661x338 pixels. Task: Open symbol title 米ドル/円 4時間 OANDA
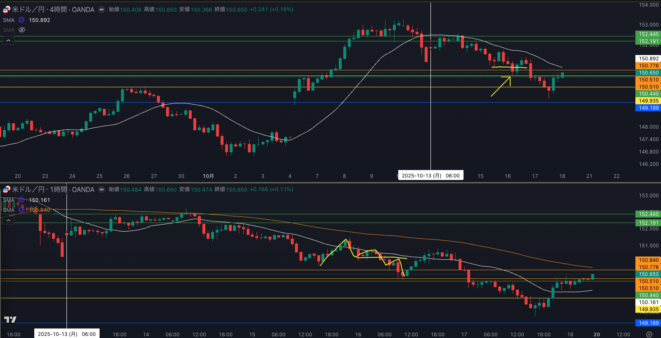[53, 10]
